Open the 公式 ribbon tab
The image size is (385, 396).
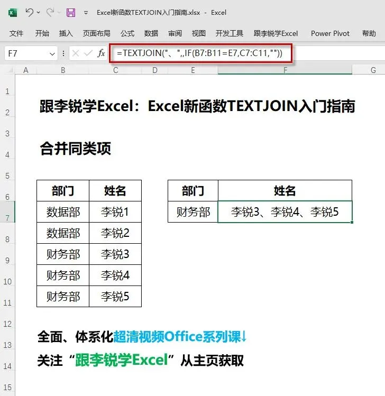[127, 33]
